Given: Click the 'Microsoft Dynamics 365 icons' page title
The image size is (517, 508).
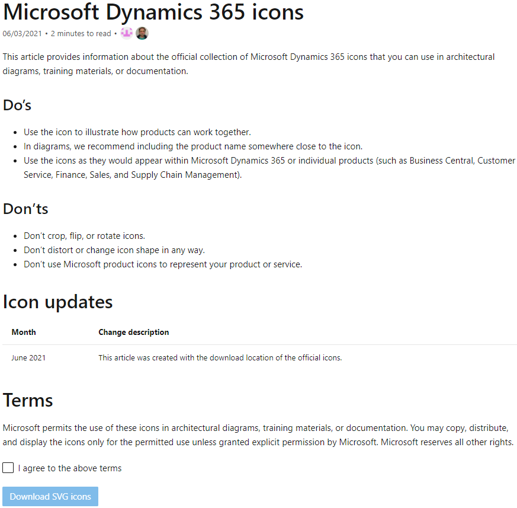Looking at the screenshot, I should point(153,12).
